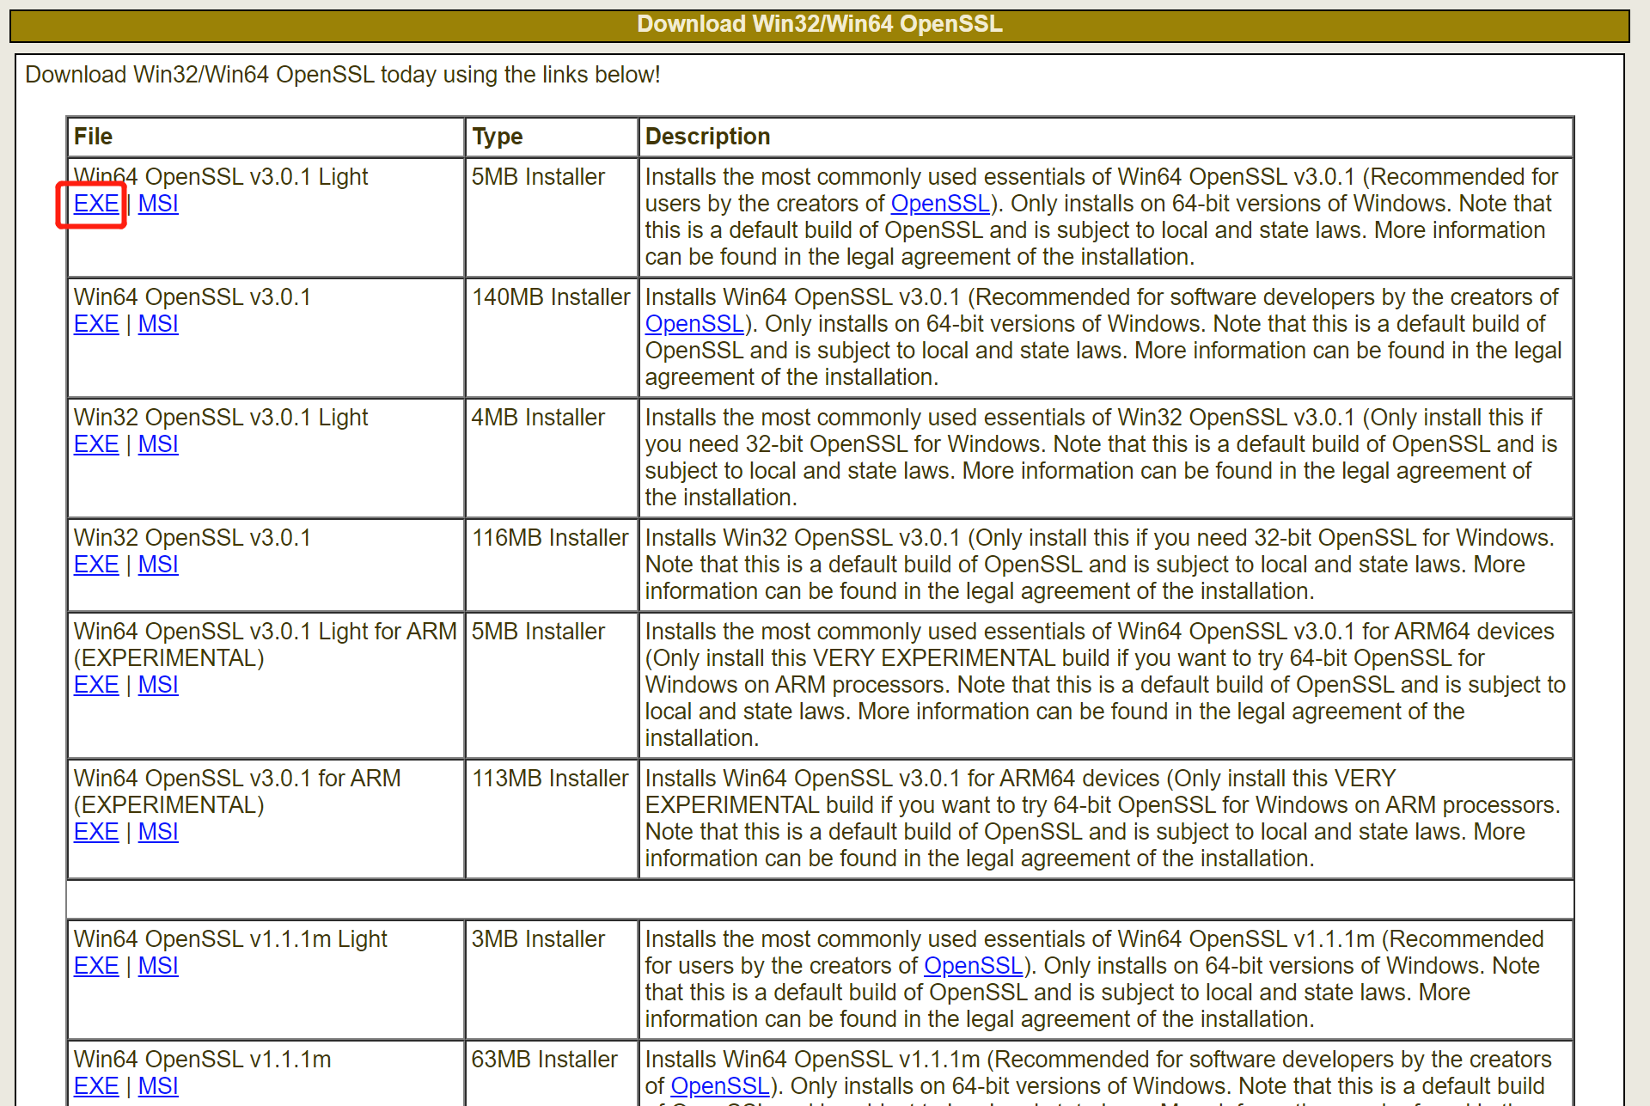The width and height of the screenshot is (1650, 1106).
Task: Download Win64 OpenSSL v3.0.1 Light MSI
Action: [x=158, y=204]
